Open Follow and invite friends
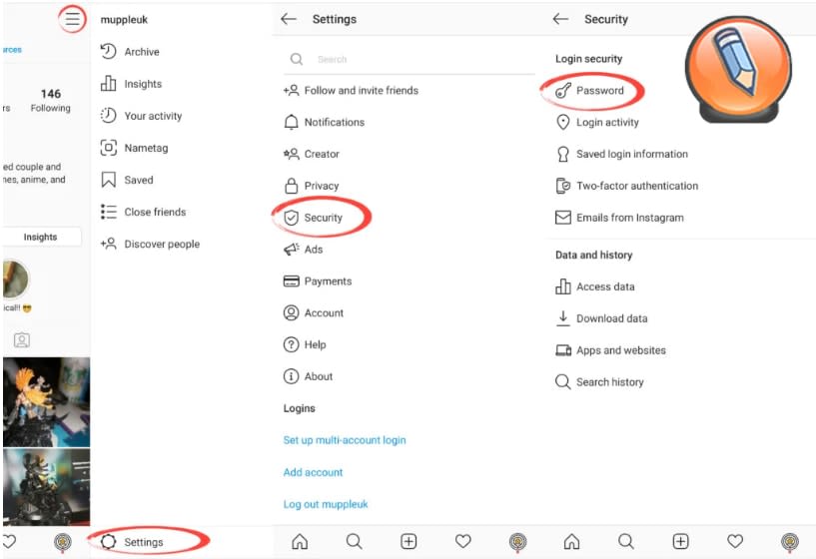The width and height of the screenshot is (816, 559). pos(351,91)
